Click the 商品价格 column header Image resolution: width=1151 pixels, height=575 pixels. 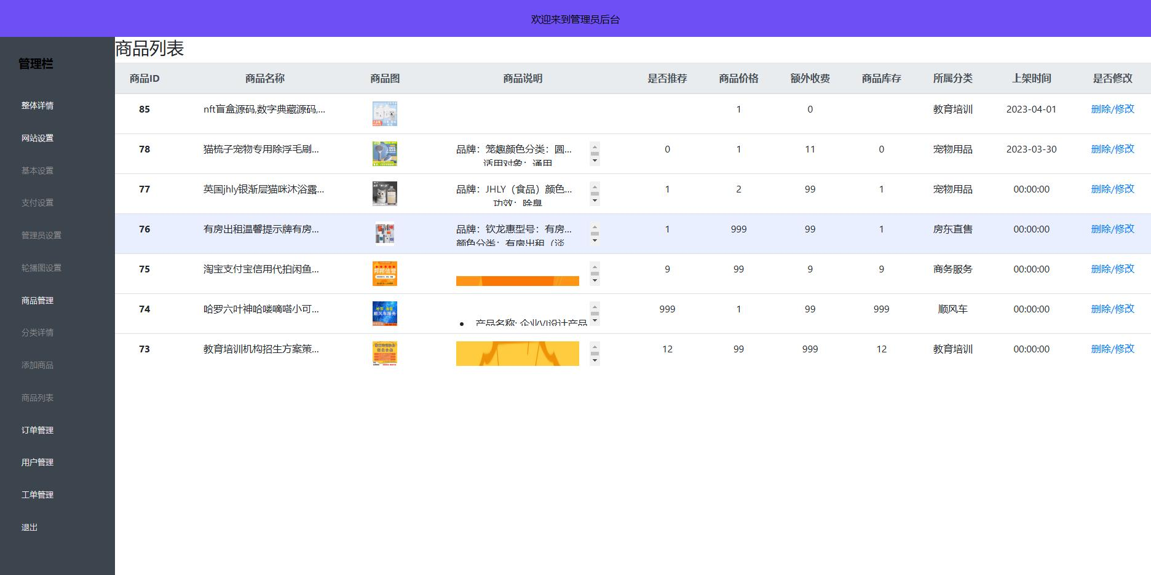[x=738, y=79]
